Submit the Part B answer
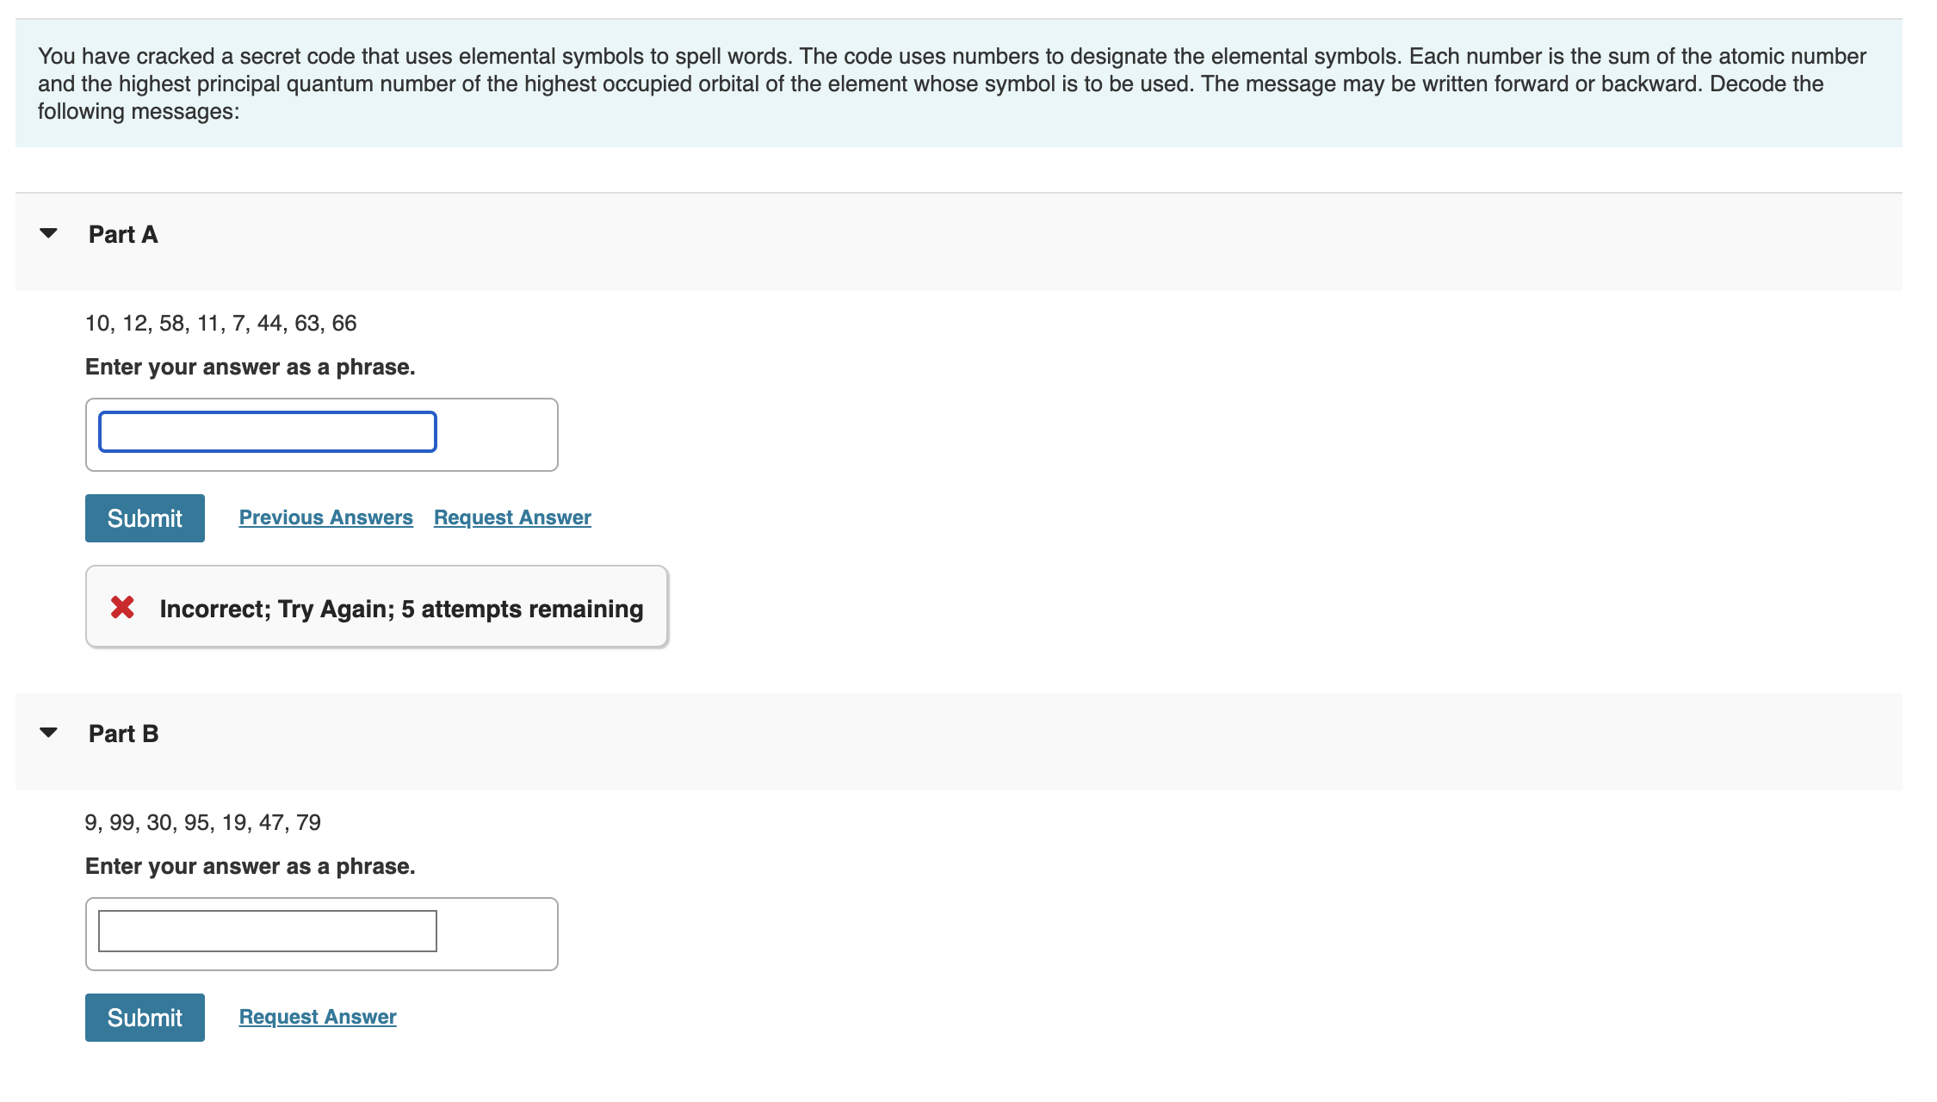Screen dimensions: 1937x1102 [145, 1018]
